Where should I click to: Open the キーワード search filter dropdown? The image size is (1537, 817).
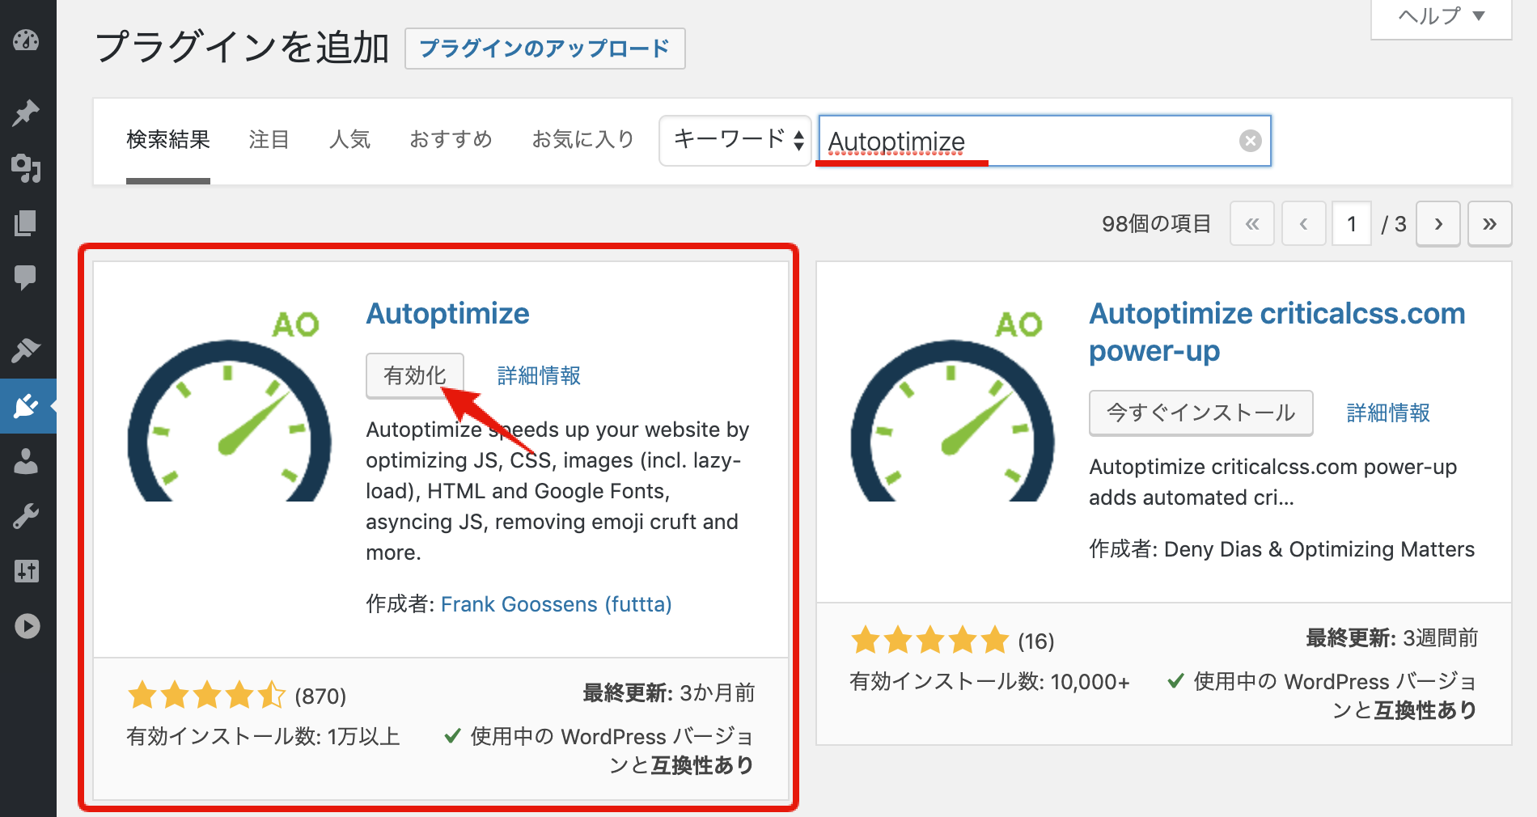733,141
